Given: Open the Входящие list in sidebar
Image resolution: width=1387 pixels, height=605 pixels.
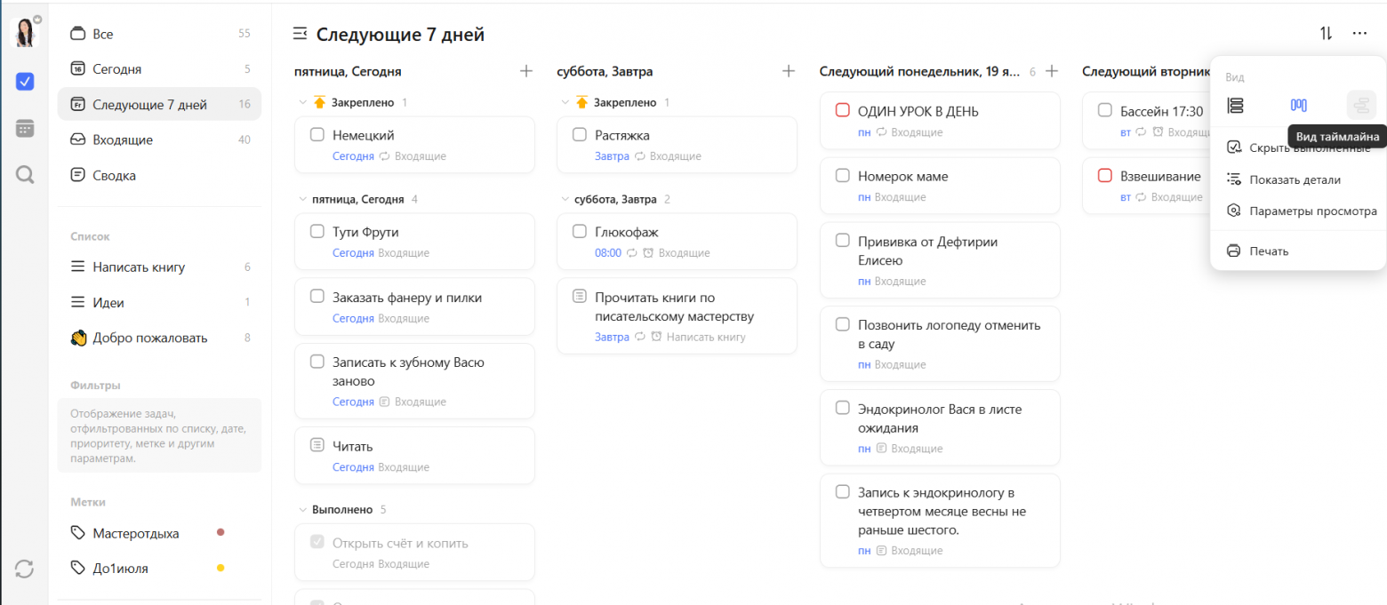Looking at the screenshot, I should tap(123, 139).
